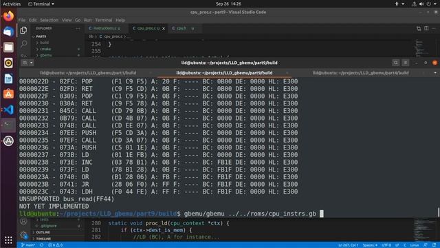The height and width of the screenshot is (248, 440).
Task: Split the VS Code editor right
Action: pyautogui.click(x=426, y=28)
